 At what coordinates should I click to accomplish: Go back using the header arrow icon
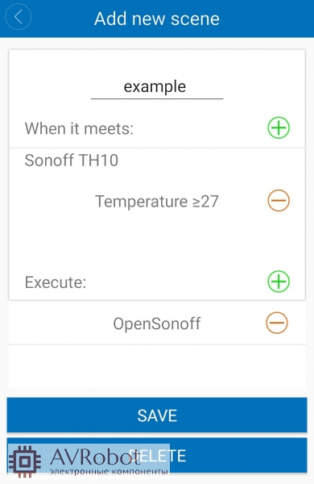(x=19, y=17)
